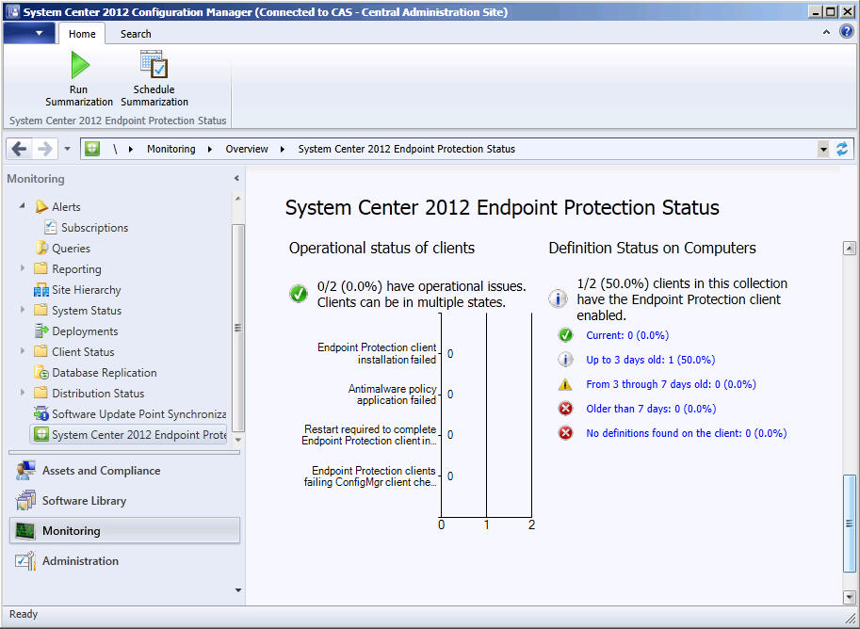Click the help question mark icon

click(x=846, y=31)
